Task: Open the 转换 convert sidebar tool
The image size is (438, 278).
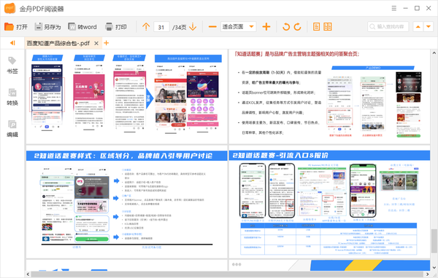Action: [x=12, y=97]
